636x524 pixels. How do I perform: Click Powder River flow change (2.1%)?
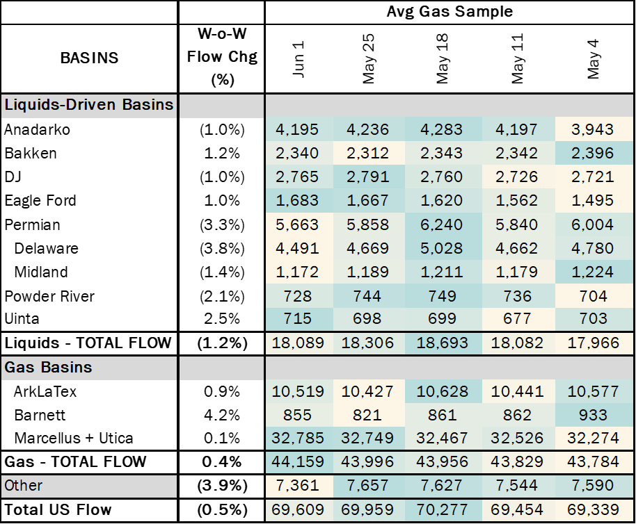(x=222, y=297)
